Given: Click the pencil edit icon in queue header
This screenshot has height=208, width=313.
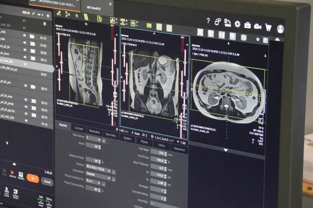Looking at the screenshot, I should point(33,13).
